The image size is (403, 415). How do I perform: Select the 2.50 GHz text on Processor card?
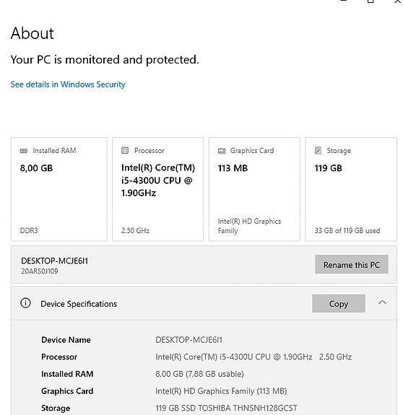(135, 230)
